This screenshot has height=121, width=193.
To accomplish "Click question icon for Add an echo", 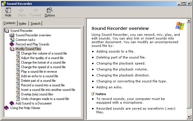I will pos(18,76).
